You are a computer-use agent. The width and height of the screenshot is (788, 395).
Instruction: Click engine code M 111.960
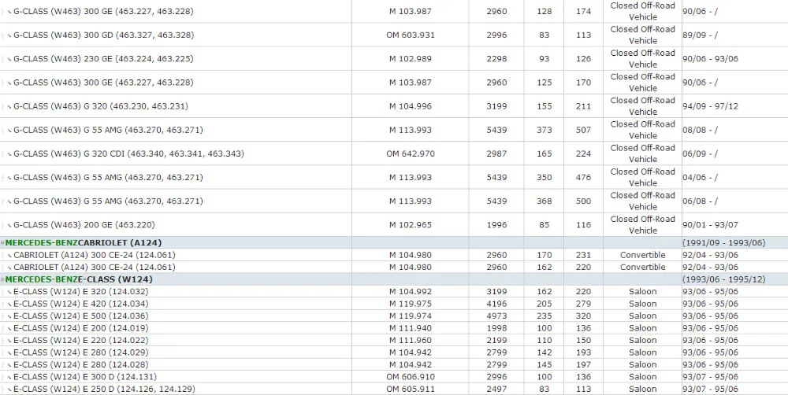410,340
